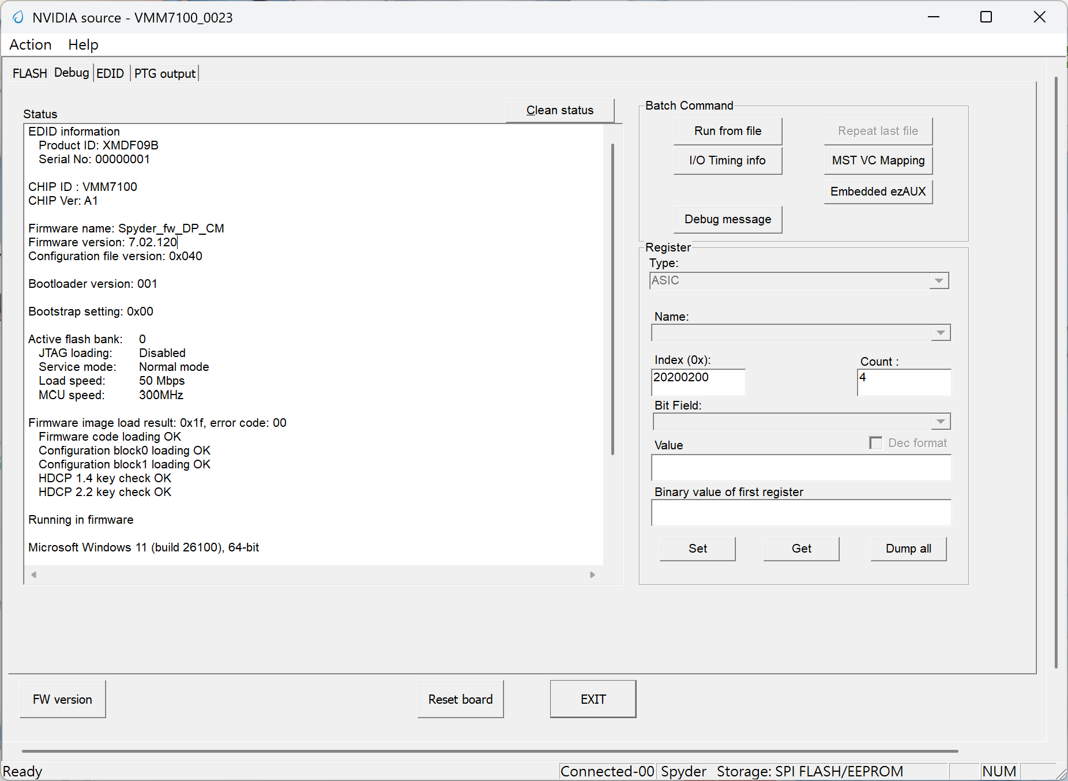Click the Value input field
1068x781 pixels.
801,468
